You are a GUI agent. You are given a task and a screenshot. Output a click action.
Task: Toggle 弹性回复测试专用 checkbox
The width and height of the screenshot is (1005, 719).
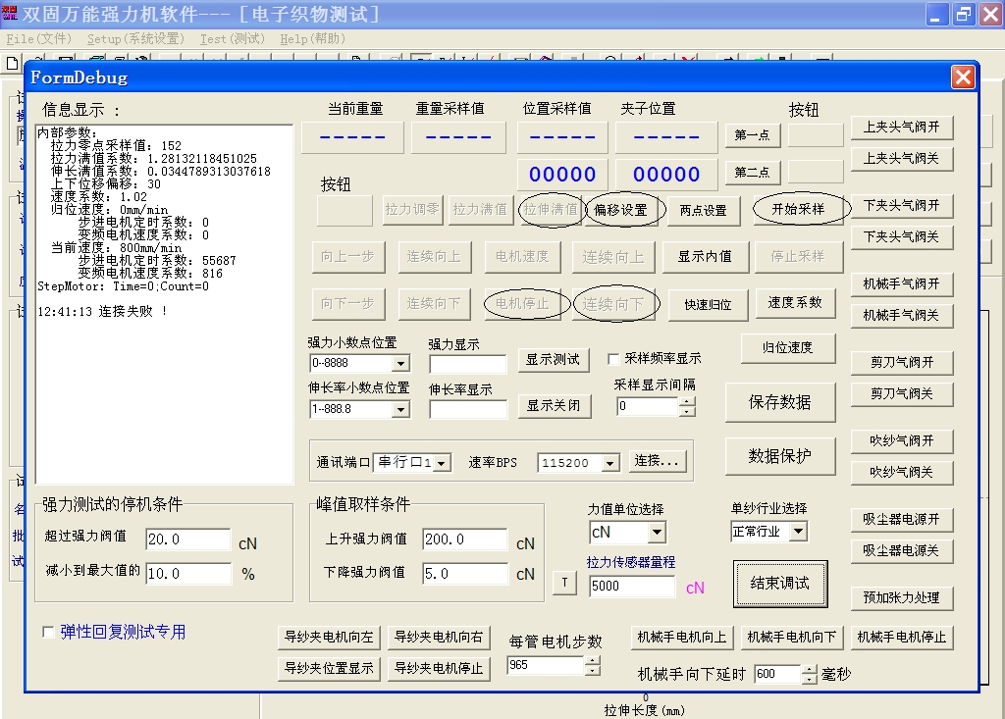[49, 633]
